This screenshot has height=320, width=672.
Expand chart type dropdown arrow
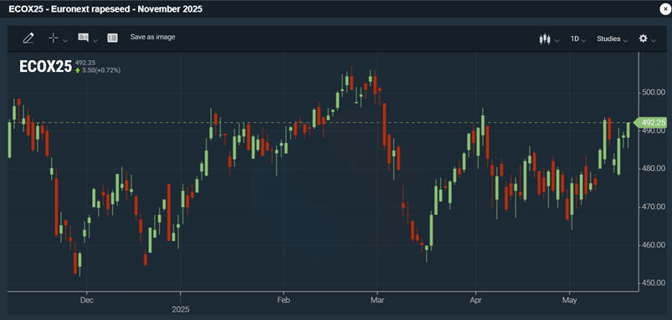tap(557, 41)
